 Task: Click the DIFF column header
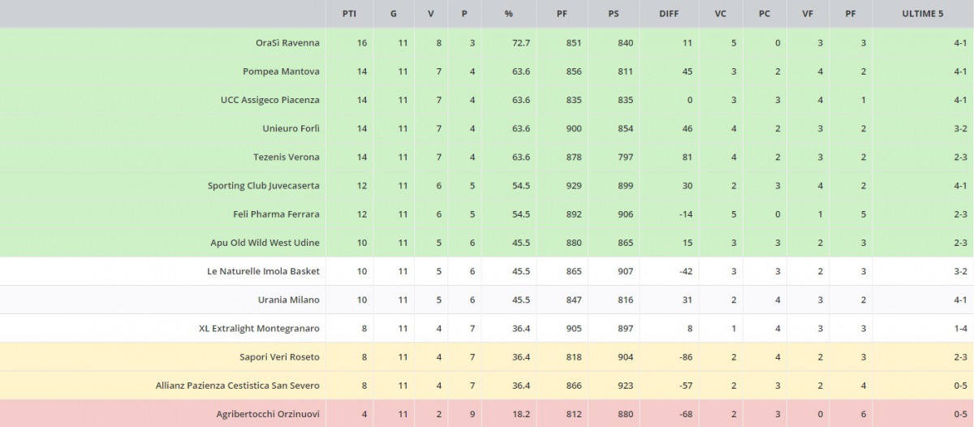669,14
